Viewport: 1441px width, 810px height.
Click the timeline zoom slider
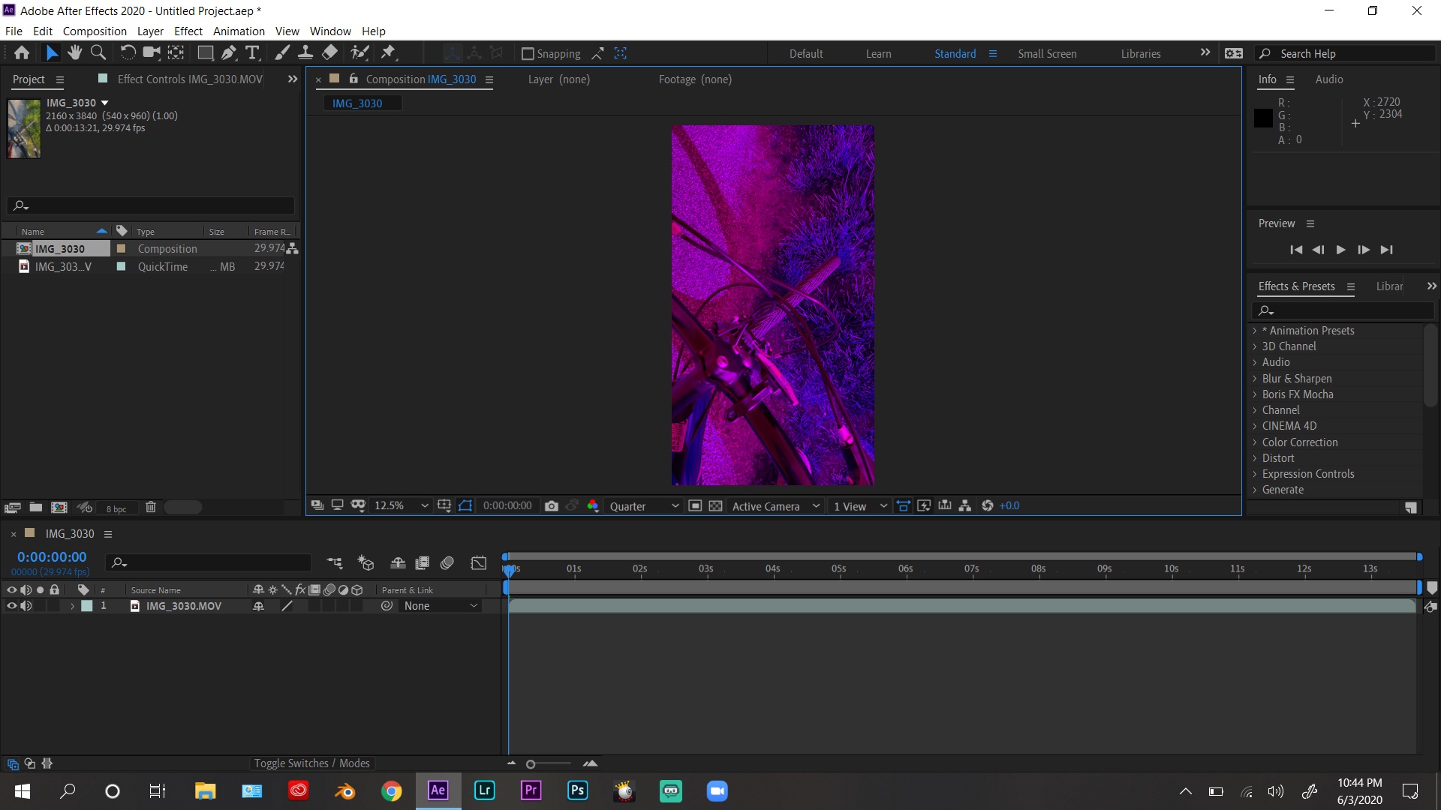[x=531, y=764]
